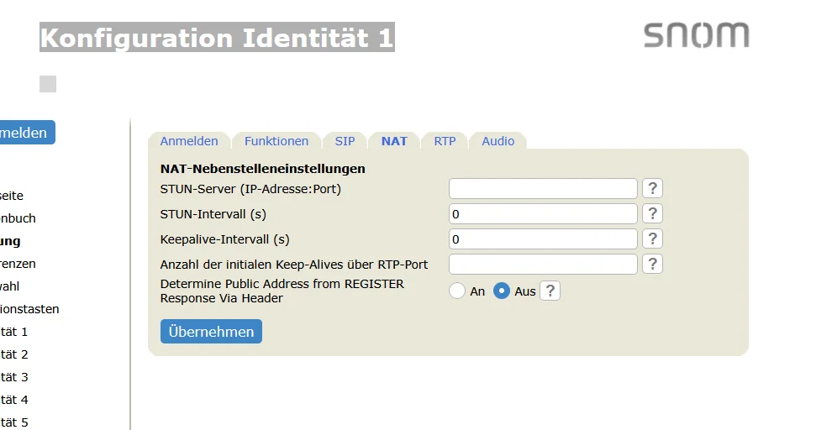The height and width of the screenshot is (430, 816).
Task: Click the small gray square below the title
Action: [48, 84]
